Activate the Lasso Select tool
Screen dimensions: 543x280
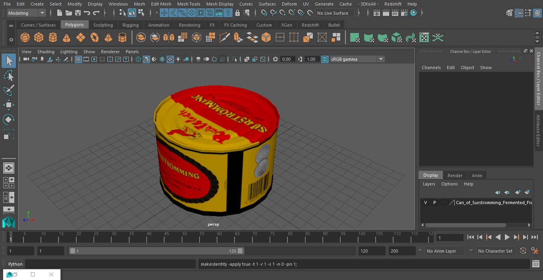[x=9, y=75]
